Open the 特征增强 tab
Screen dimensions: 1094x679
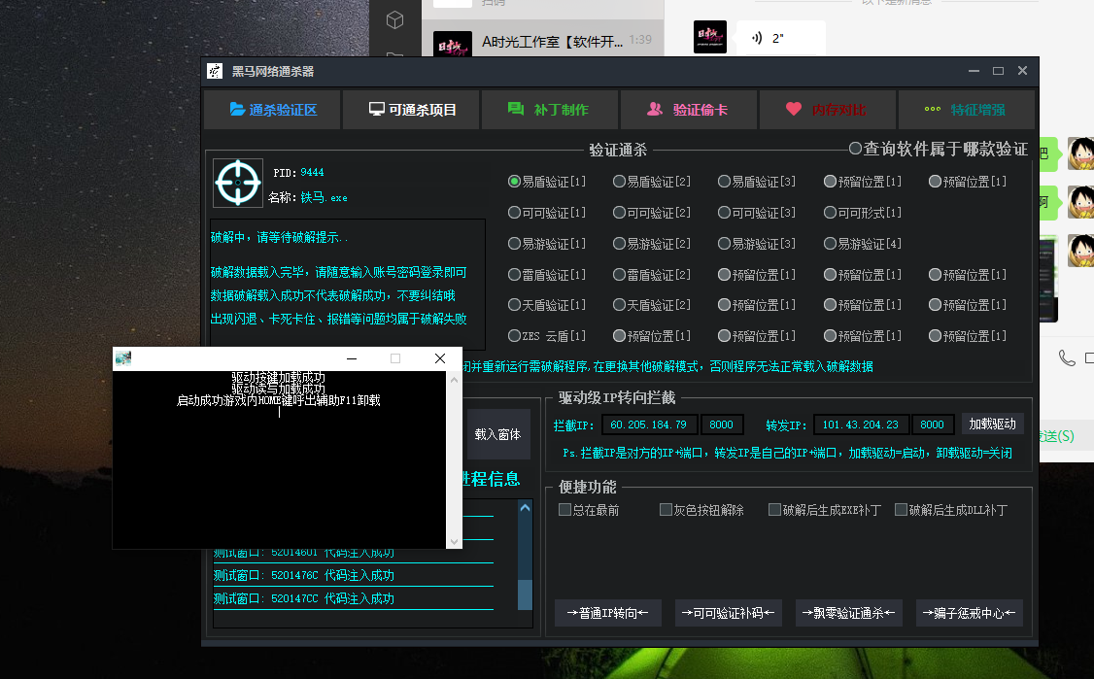click(966, 110)
